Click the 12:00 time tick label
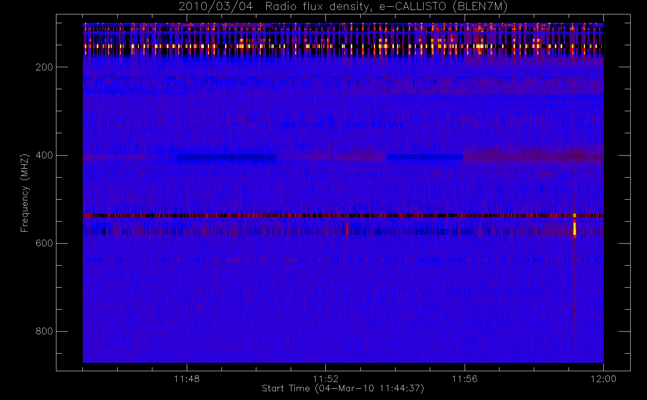The width and height of the screenshot is (647, 400). point(603,379)
